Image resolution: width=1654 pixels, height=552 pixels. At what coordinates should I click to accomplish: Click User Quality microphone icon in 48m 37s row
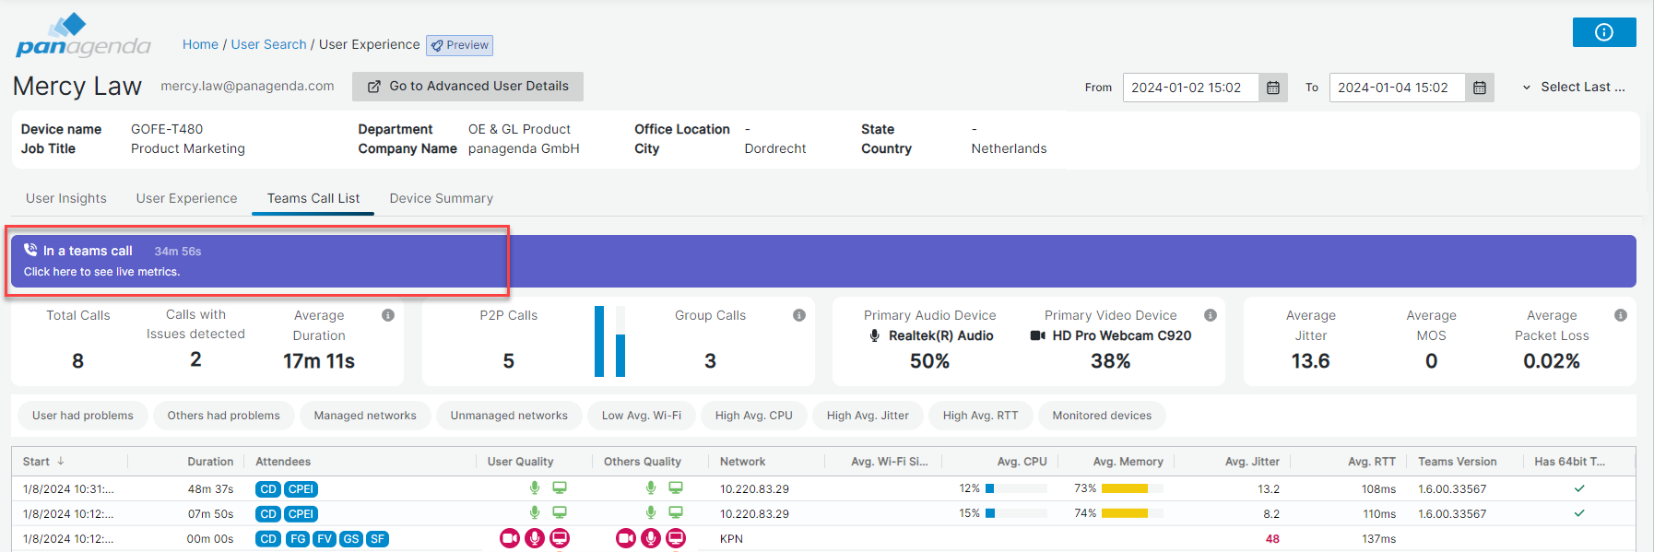click(535, 487)
